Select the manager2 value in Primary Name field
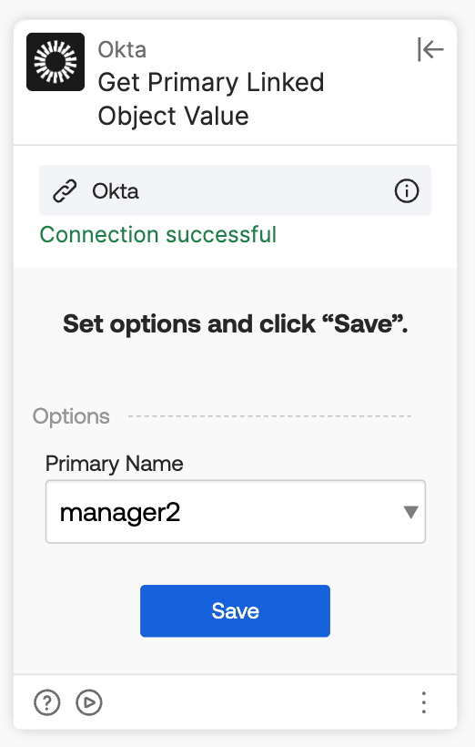The width and height of the screenshot is (475, 747). [x=120, y=513]
